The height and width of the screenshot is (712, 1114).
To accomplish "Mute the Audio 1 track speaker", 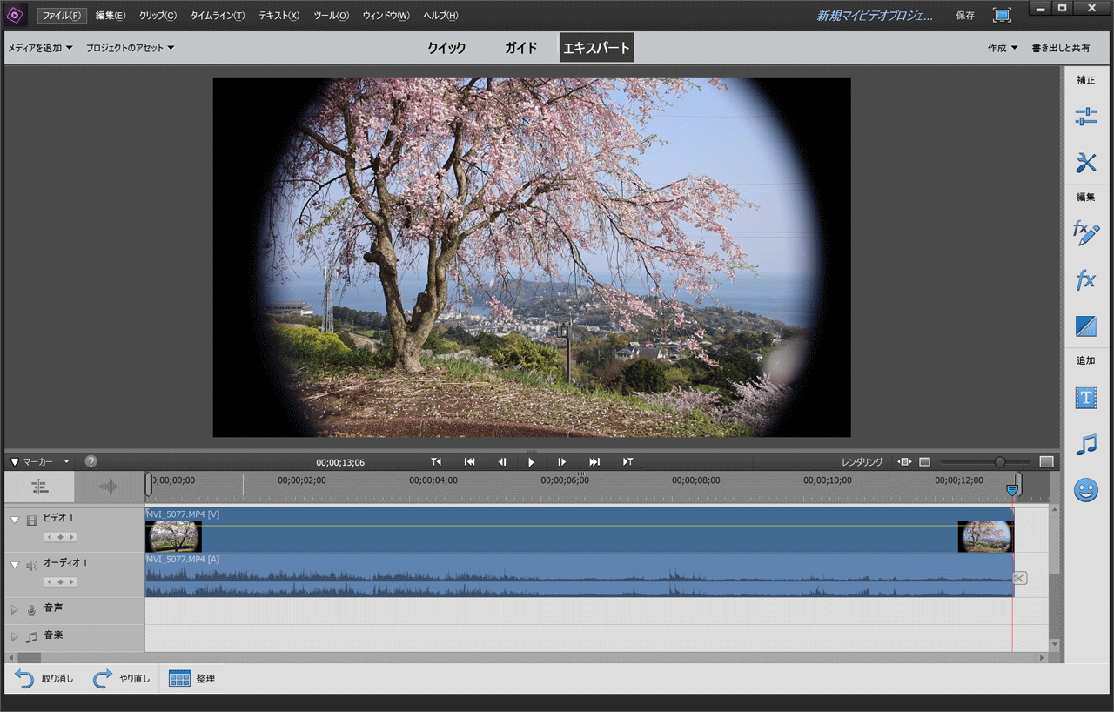I will coord(32,565).
